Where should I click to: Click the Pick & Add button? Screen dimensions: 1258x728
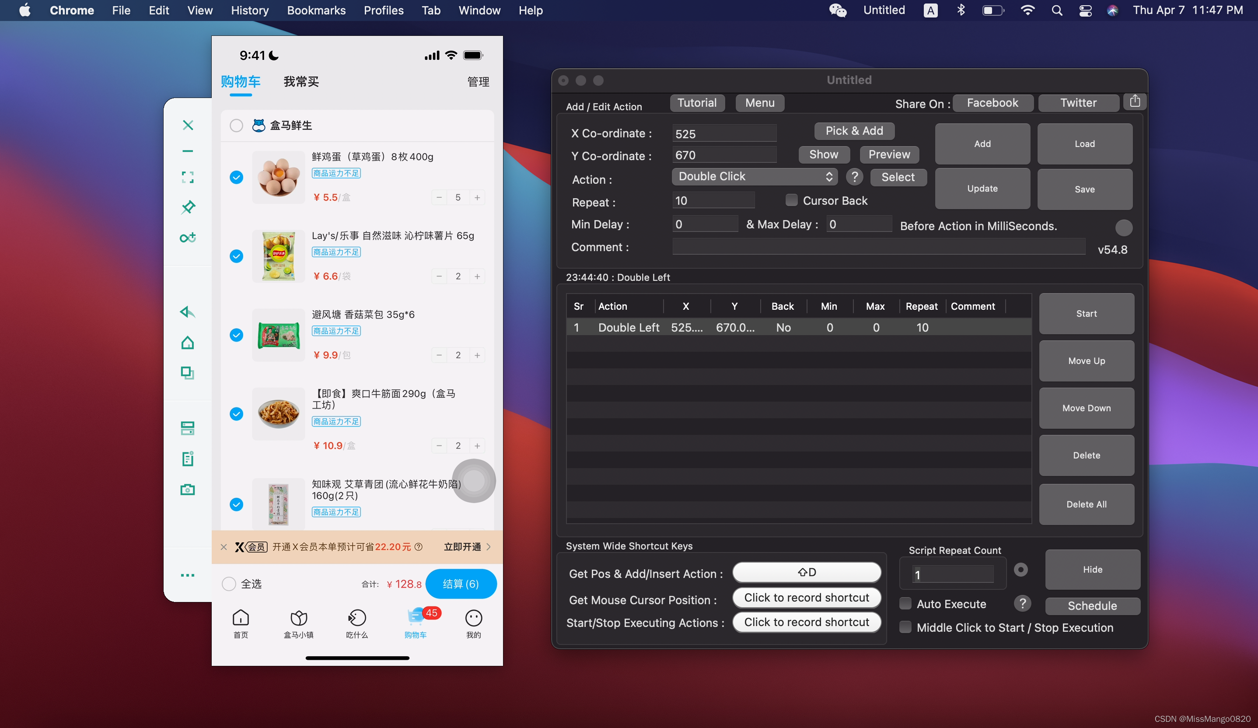[x=854, y=131]
